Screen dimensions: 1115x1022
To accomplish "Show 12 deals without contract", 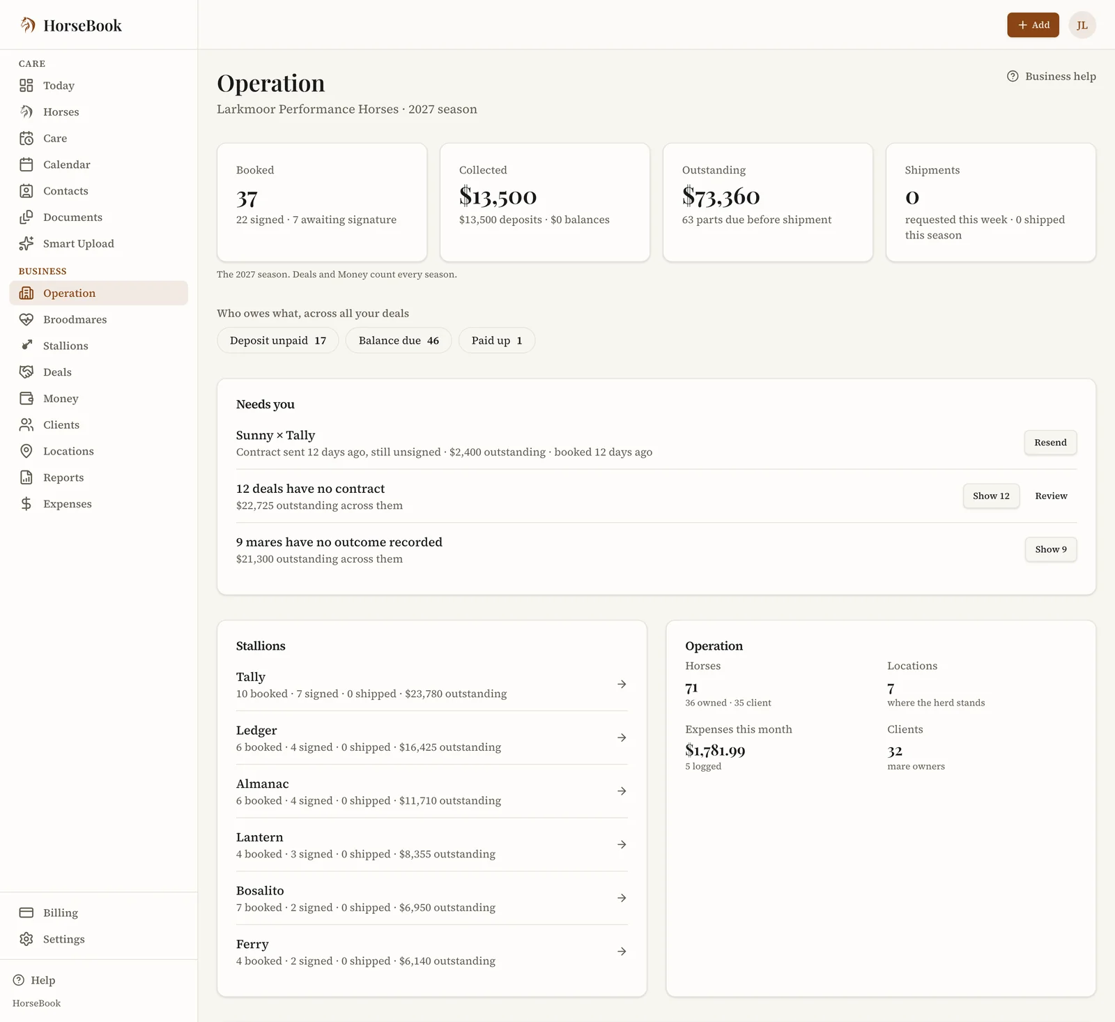I will tap(991, 496).
